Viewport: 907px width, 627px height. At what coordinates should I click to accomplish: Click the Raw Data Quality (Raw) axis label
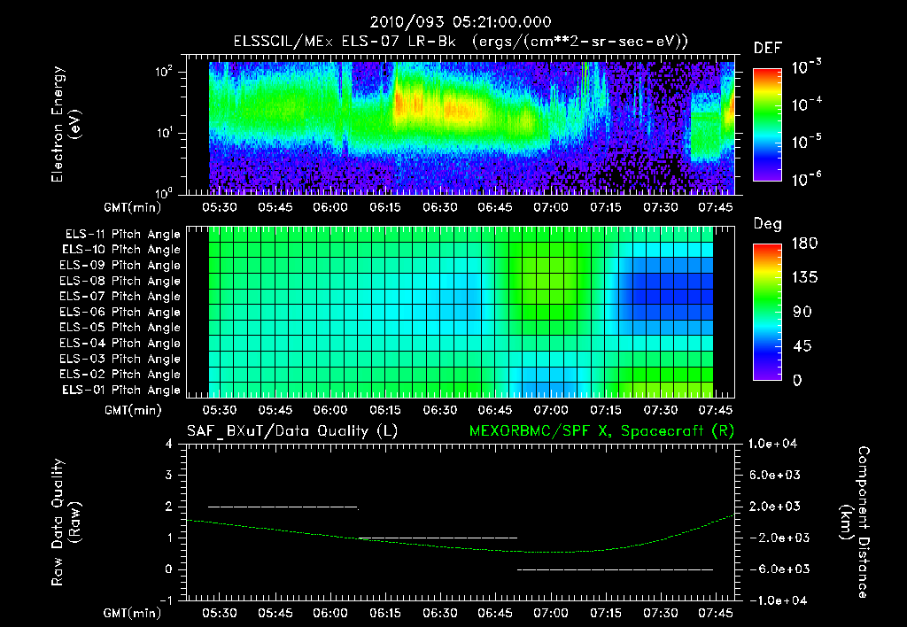[x=66, y=522]
